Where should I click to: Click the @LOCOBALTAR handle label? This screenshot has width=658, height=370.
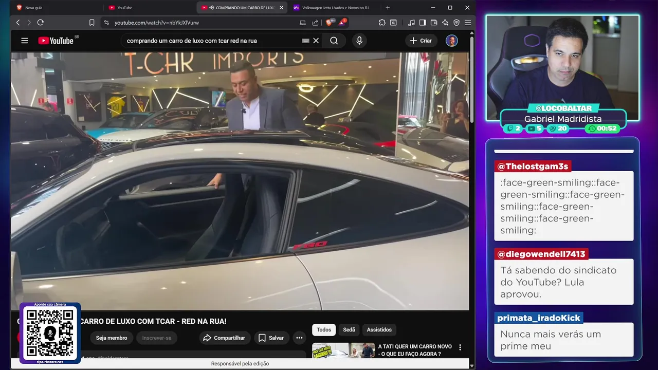pyautogui.click(x=563, y=108)
